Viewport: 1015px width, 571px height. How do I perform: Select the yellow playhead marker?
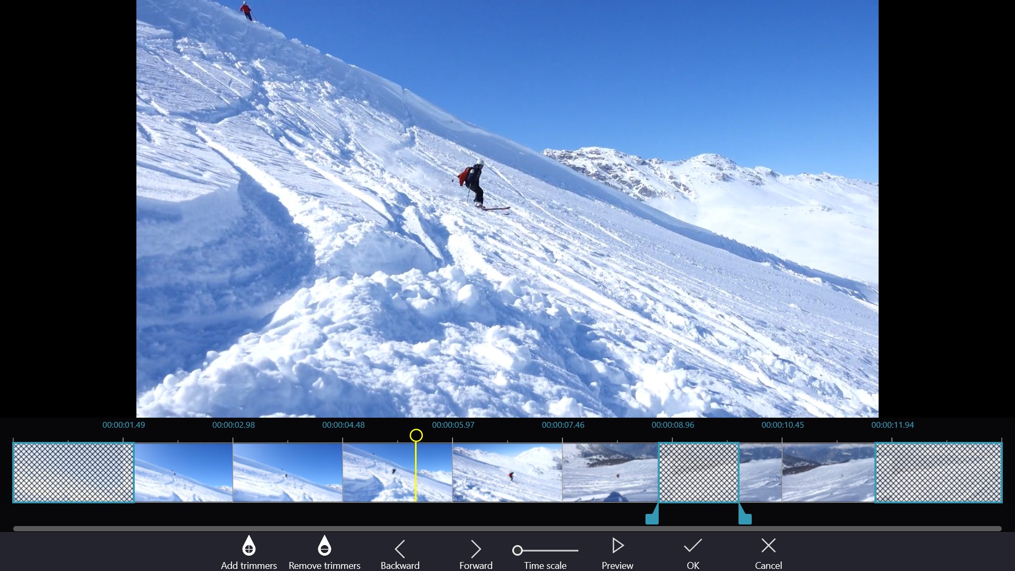(416, 436)
